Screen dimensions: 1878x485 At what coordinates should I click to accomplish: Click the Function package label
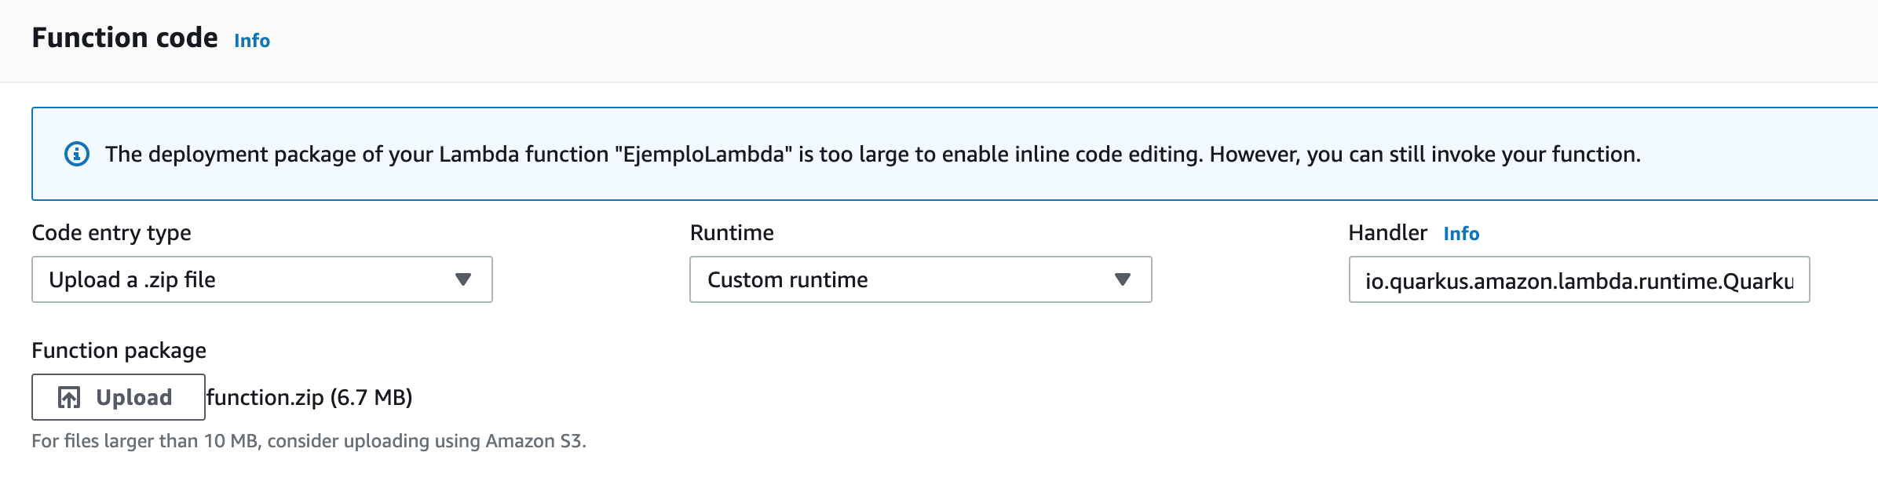pos(119,351)
